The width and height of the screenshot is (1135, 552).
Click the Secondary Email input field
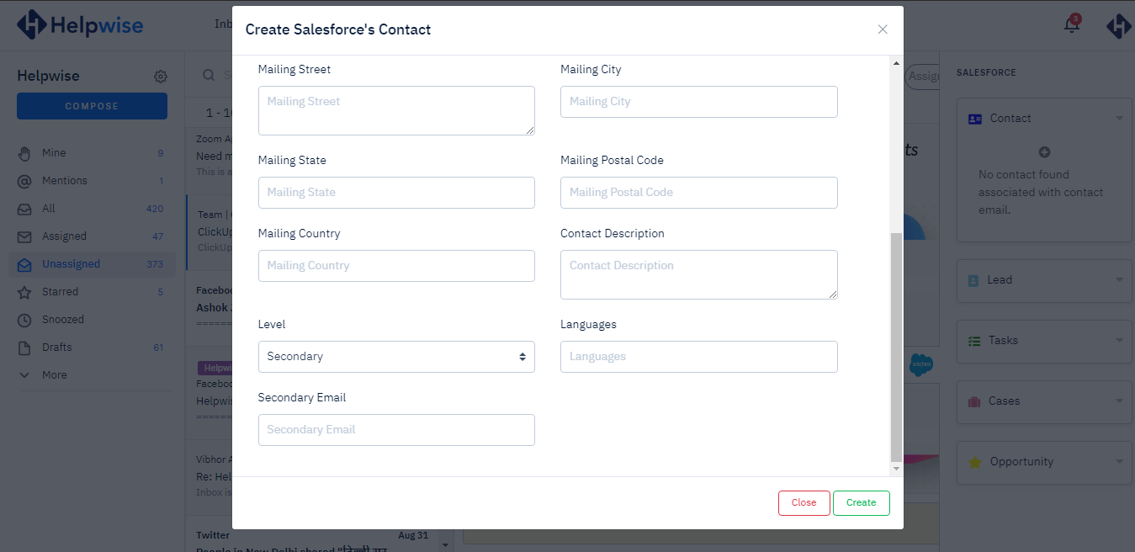(x=396, y=430)
